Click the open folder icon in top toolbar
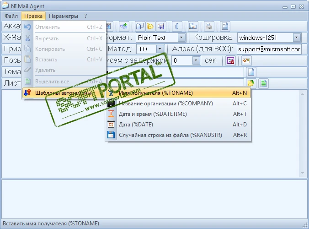Image resolution: width=309 pixels, height=229 pixels. pyautogui.click(x=149, y=26)
